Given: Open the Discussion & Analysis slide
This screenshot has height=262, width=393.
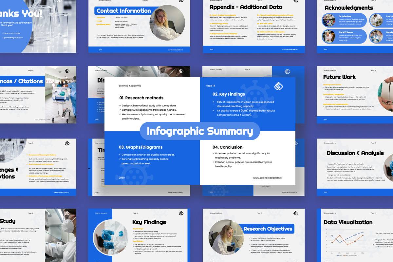Looking at the screenshot, I should pos(355,167).
